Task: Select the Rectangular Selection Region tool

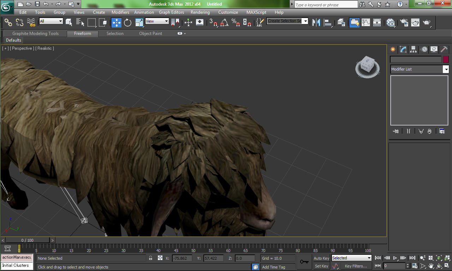Action: [x=92, y=22]
